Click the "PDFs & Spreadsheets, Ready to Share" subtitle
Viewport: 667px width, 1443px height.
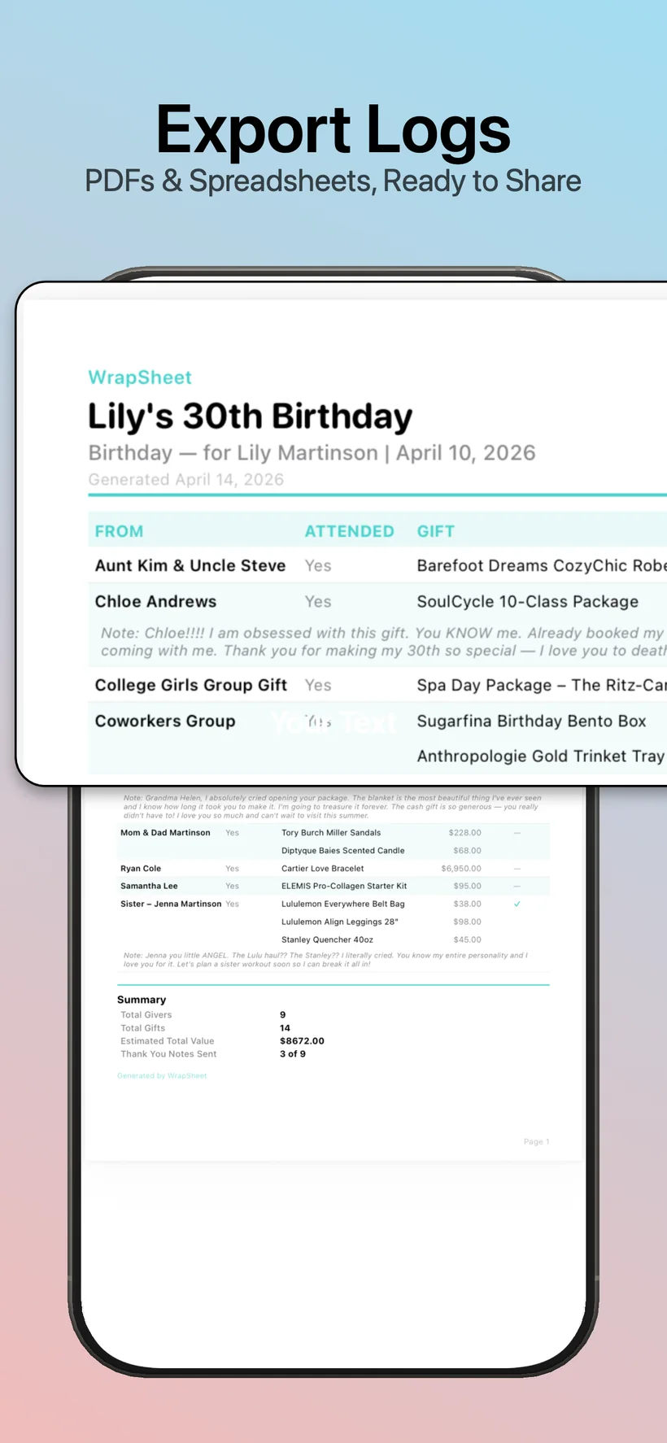[x=333, y=181]
